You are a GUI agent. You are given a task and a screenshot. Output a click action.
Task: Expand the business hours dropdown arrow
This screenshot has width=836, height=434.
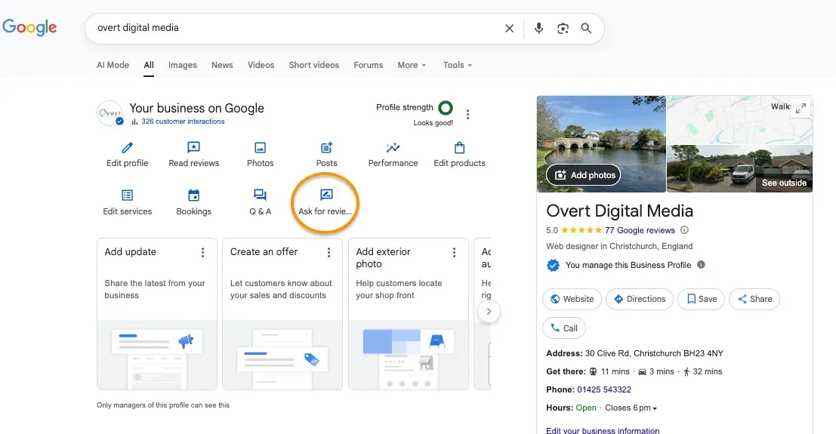655,408
